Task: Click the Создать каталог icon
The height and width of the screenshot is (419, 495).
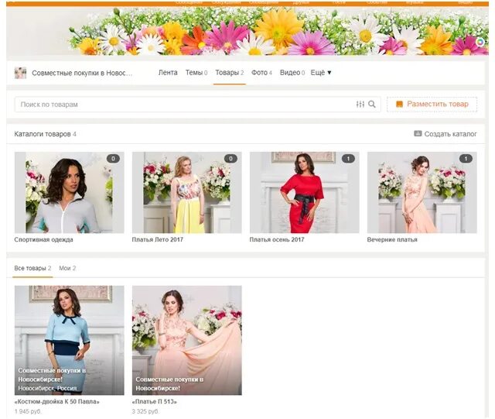Action: click(418, 133)
